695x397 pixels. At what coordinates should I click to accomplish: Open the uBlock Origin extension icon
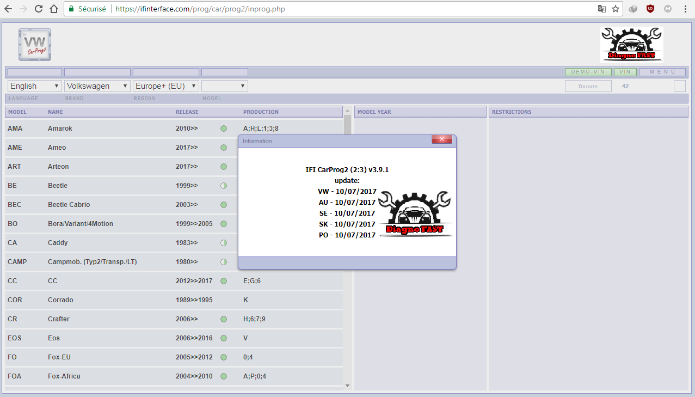click(x=650, y=9)
